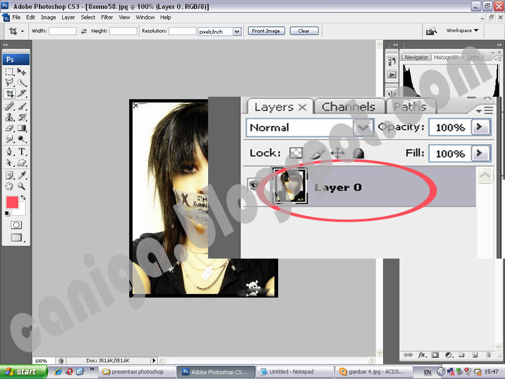Select the Burn/Dodge tool

coord(22,139)
